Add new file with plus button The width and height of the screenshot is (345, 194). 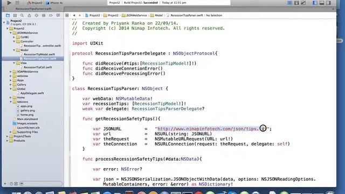pos(5,184)
